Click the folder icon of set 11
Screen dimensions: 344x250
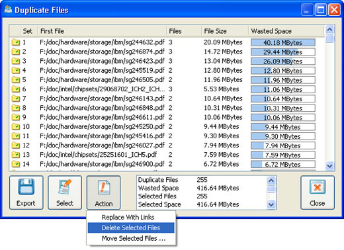click(x=16, y=136)
